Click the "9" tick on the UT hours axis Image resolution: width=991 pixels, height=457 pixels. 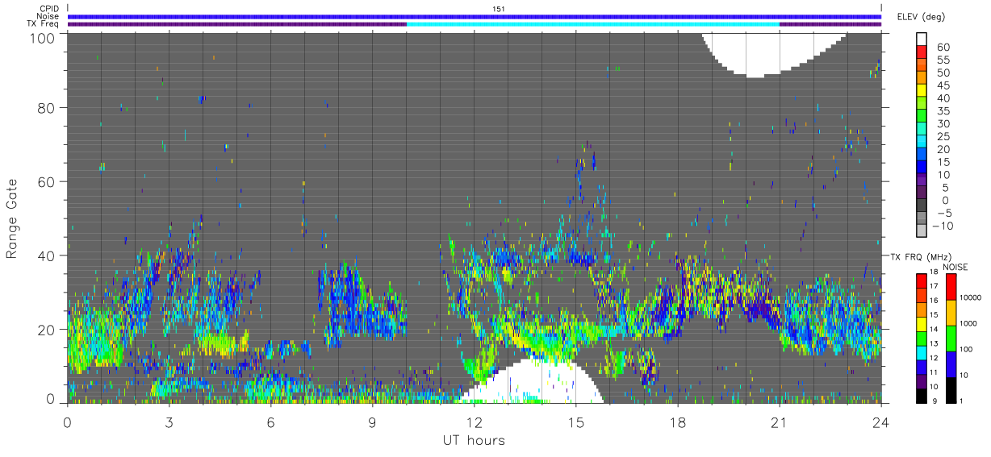pyautogui.click(x=373, y=422)
